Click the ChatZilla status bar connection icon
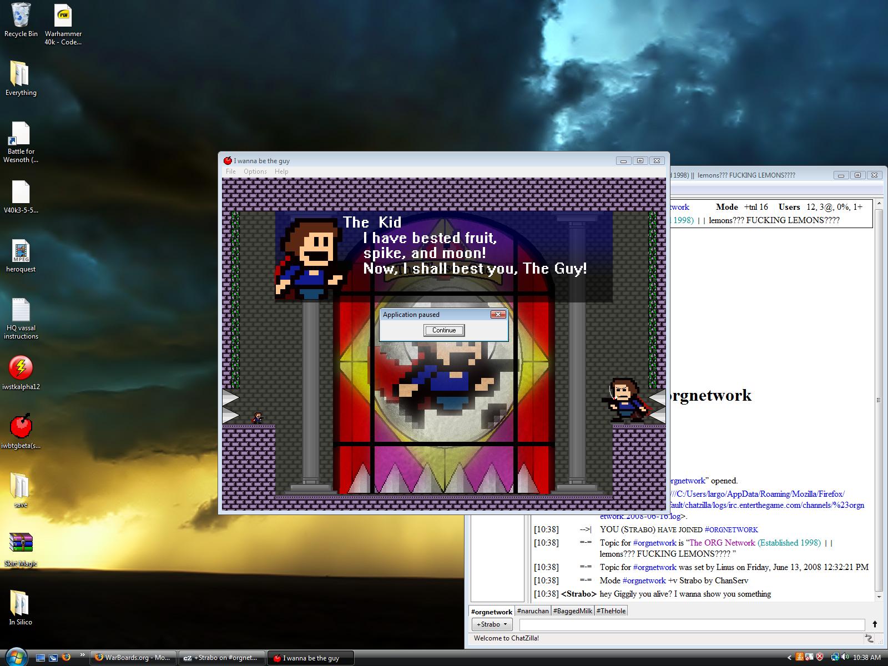The width and height of the screenshot is (888, 666). [x=869, y=638]
